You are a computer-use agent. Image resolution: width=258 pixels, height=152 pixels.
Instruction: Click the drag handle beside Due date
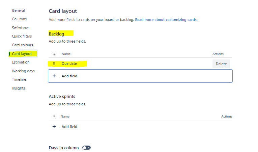(54, 64)
